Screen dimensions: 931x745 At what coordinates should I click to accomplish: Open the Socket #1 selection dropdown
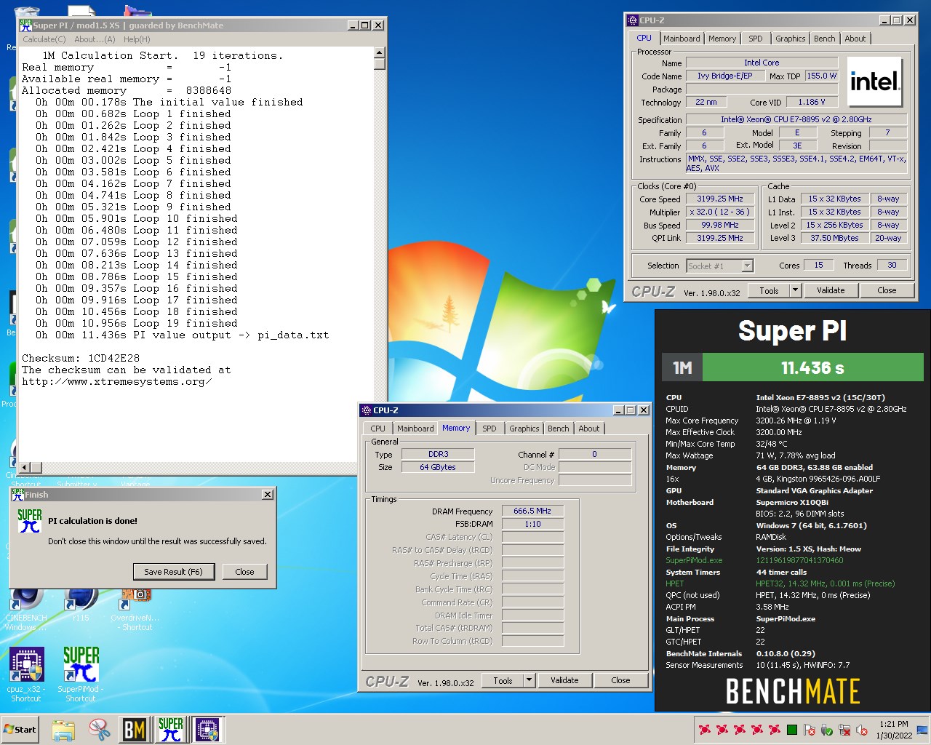coord(720,266)
